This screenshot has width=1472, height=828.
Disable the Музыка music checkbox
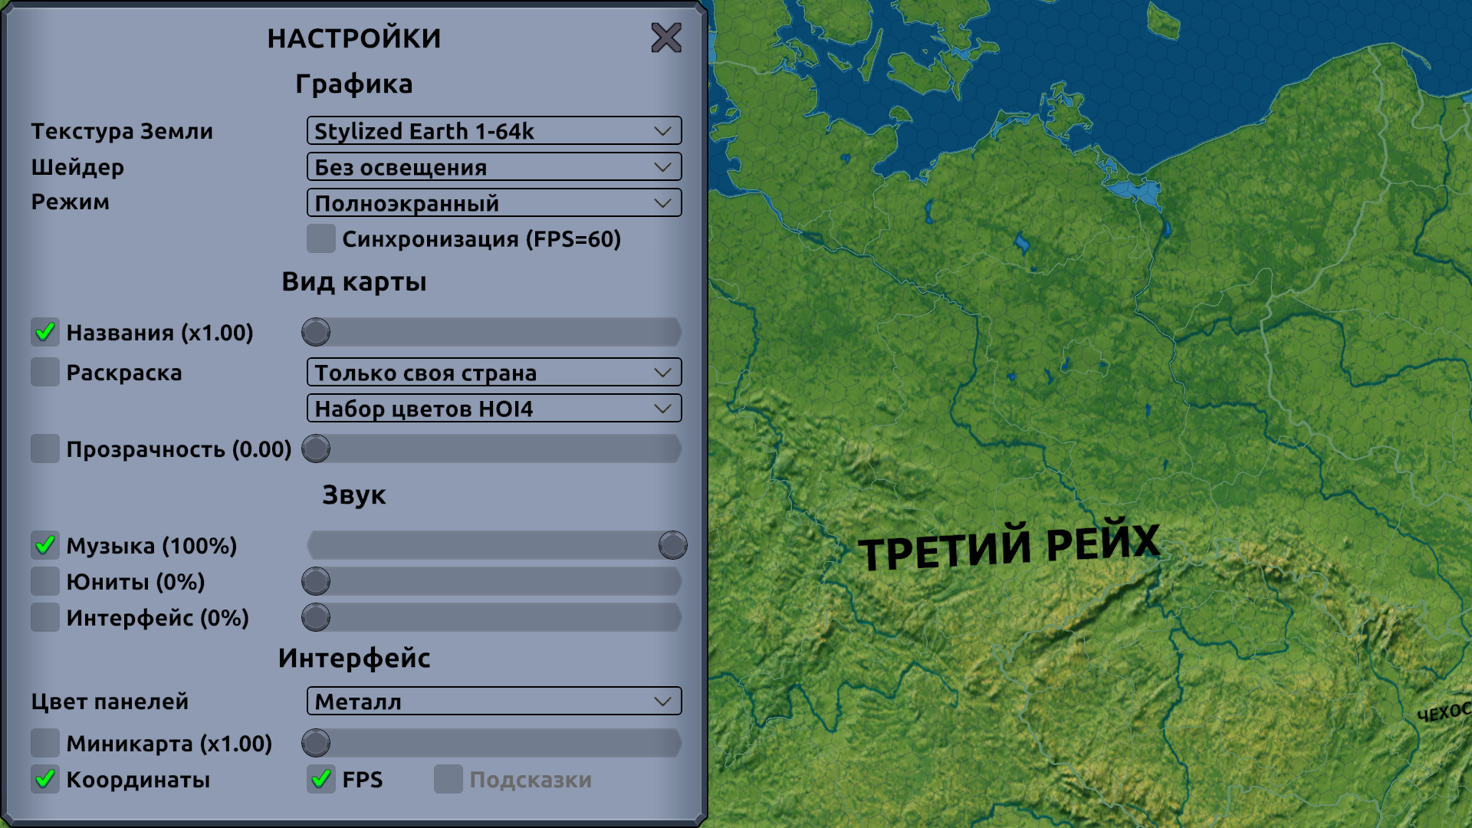pos(45,545)
